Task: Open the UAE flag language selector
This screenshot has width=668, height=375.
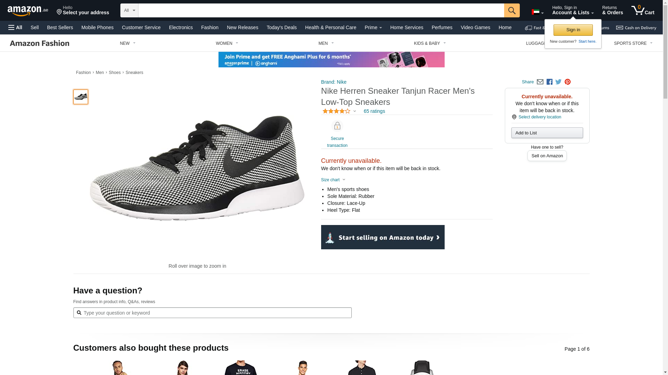Action: click(x=537, y=12)
